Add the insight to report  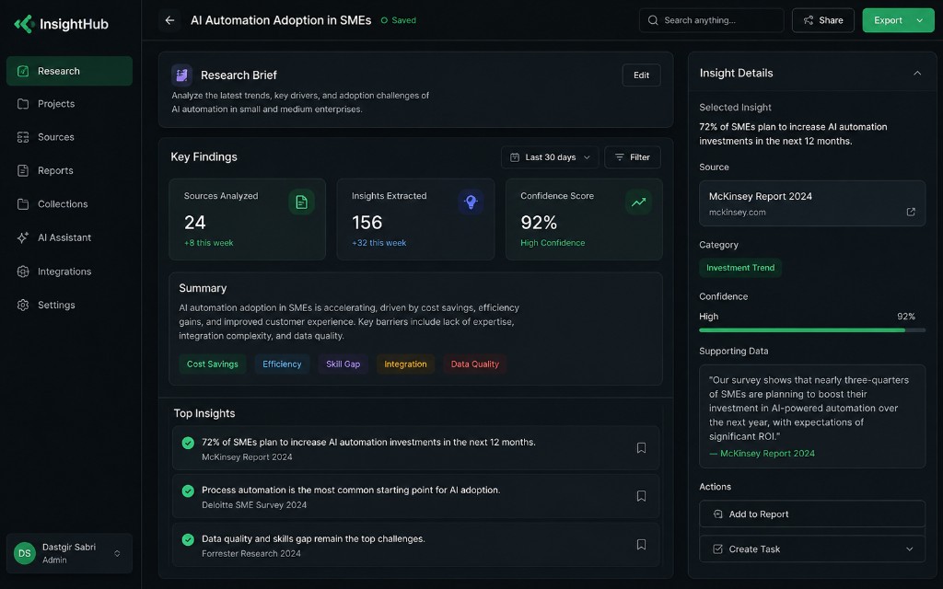pos(812,514)
